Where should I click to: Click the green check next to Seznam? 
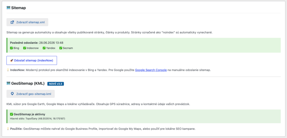tap(61, 48)
